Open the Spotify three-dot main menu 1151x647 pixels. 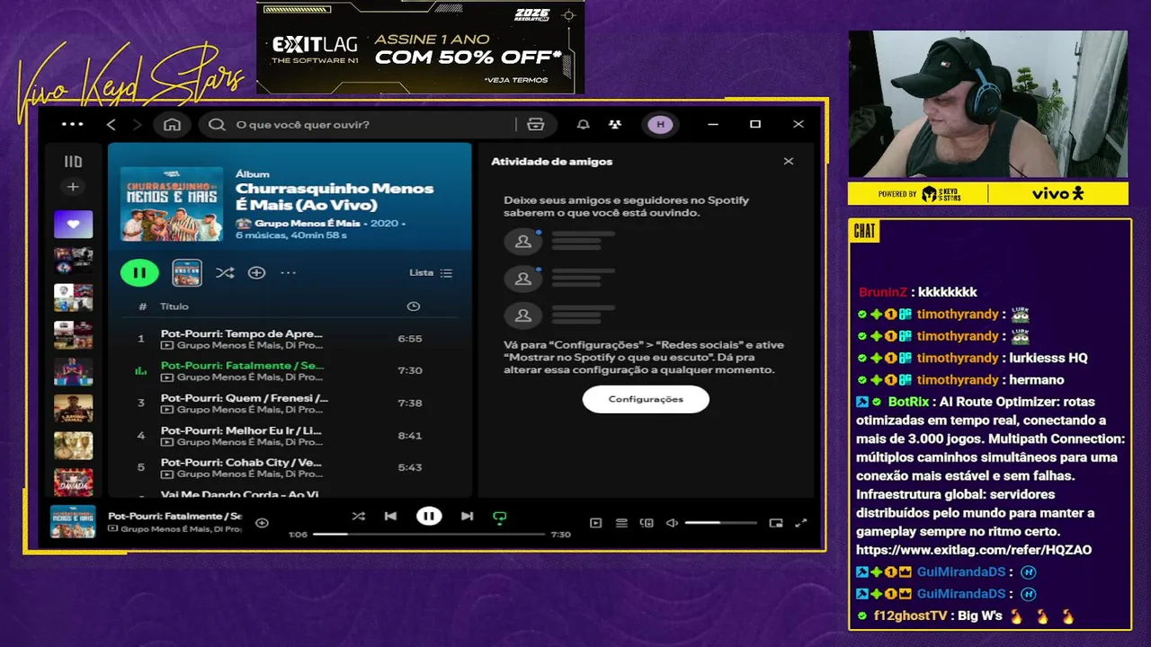[72, 124]
